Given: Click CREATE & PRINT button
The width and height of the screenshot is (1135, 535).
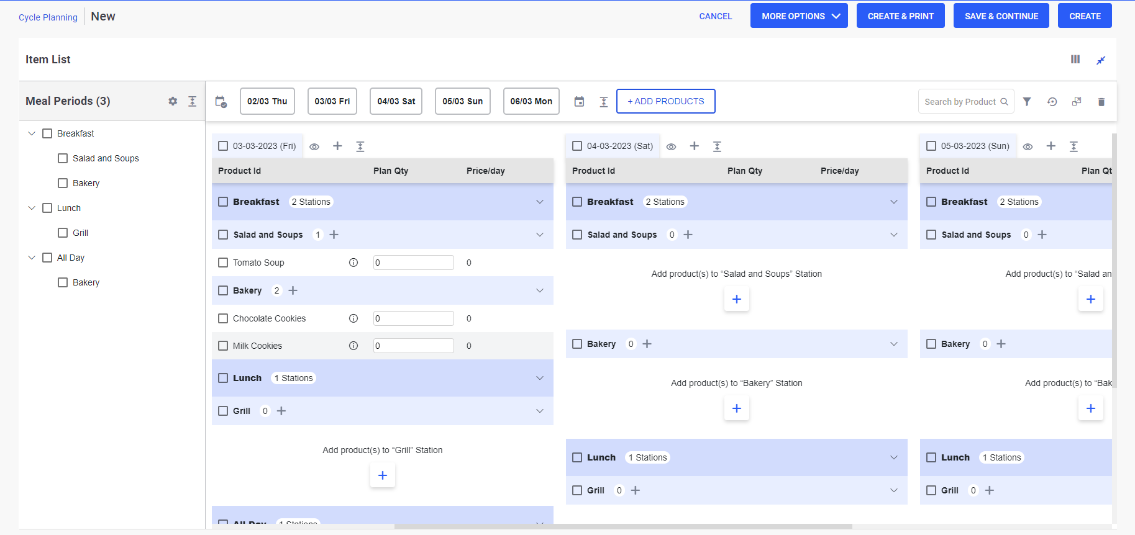Looking at the screenshot, I should point(901,16).
